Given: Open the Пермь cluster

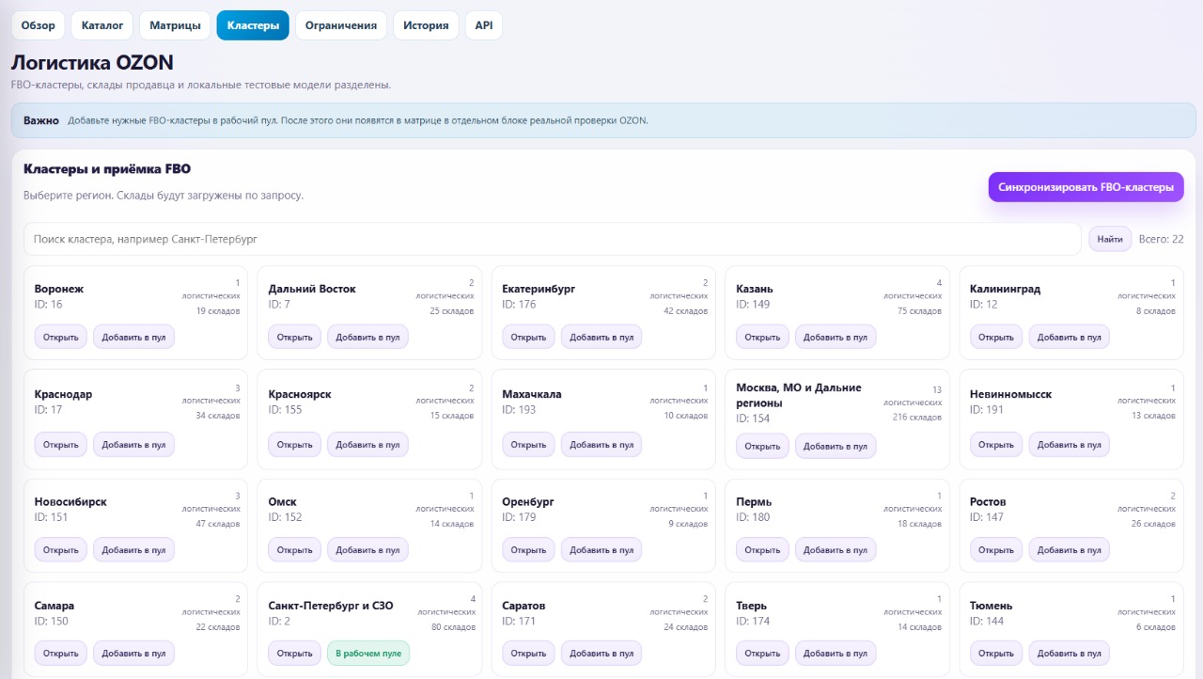Looking at the screenshot, I should (x=763, y=550).
